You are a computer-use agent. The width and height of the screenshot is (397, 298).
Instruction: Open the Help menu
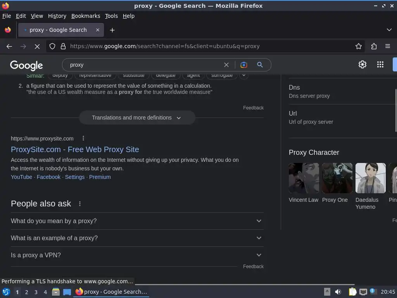(129, 16)
